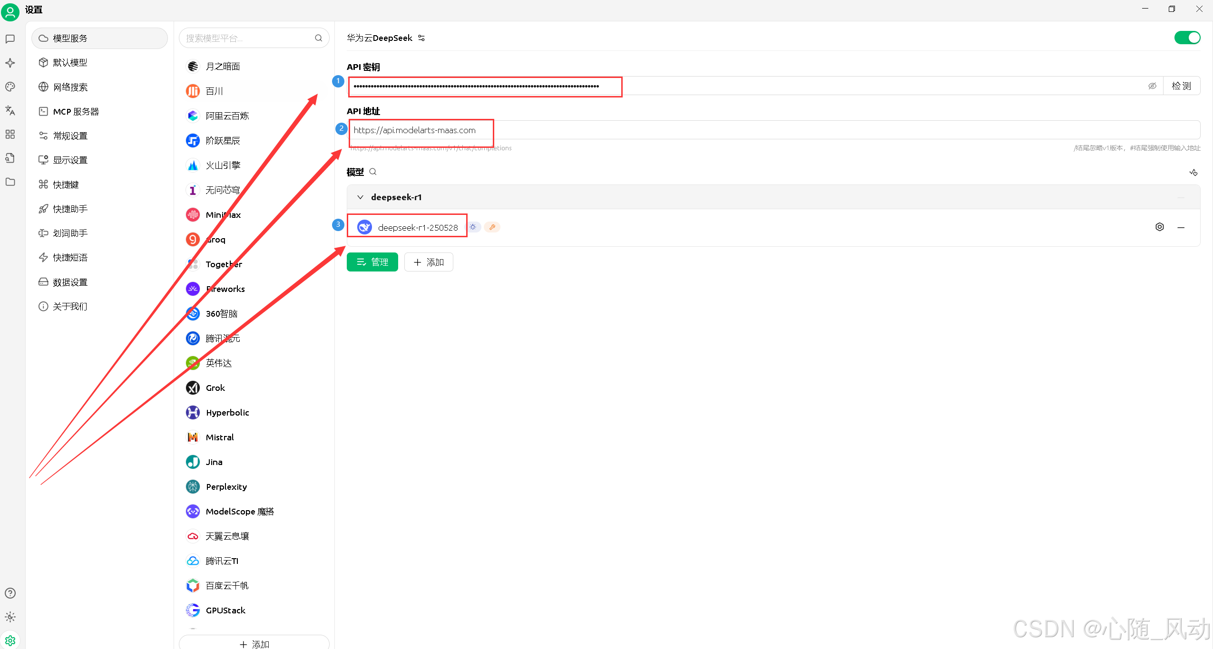Click the green 管理 button
Screen dimensions: 1213x649
[372, 262]
